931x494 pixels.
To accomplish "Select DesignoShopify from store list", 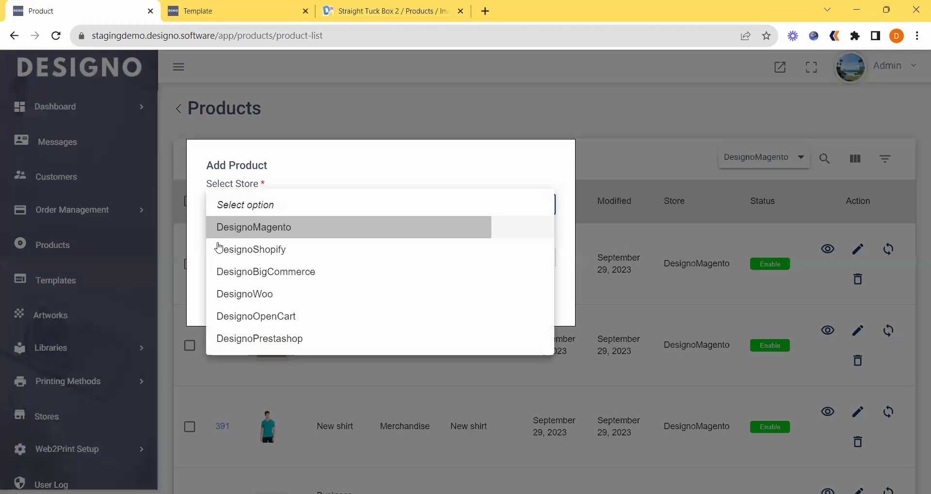I will 251,249.
